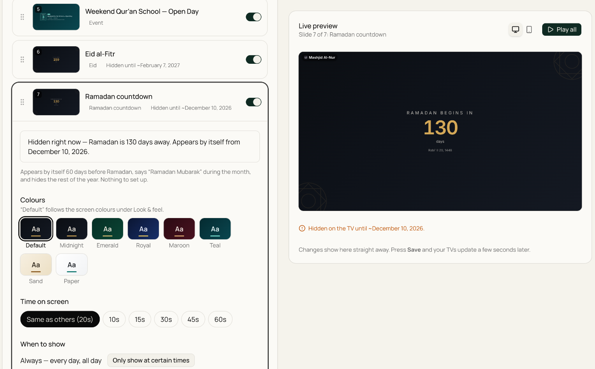
Task: Grab the drag handle for Ramadan countdown slide
Action: coord(22,102)
